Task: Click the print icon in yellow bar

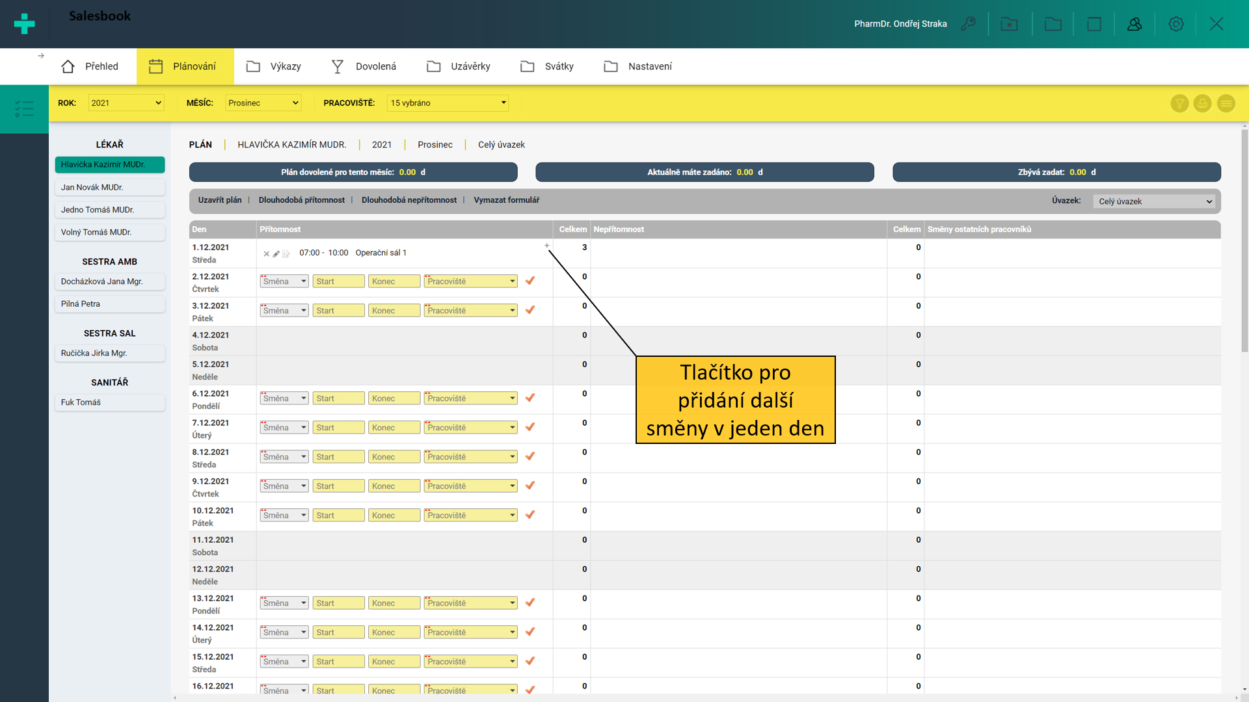Action: tap(1202, 103)
